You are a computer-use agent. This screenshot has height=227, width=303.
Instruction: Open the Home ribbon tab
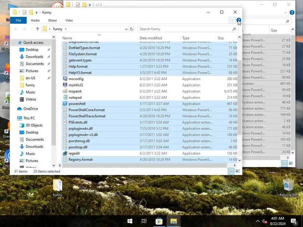(x=35, y=20)
